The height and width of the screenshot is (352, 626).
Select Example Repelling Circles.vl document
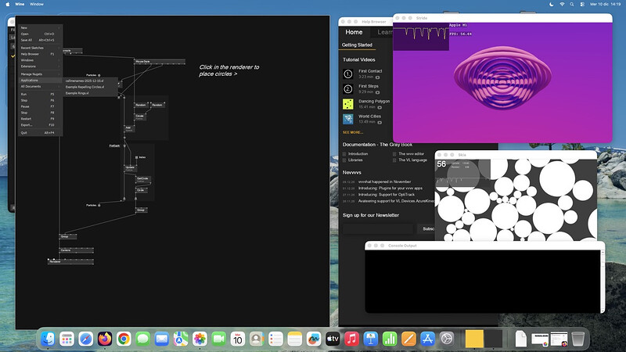(x=85, y=87)
